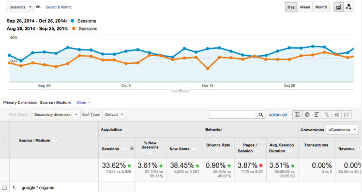Image resolution: width=362 pixels, height=192 pixels.
Task: Click the Select a metric link
Action: click(58, 7)
